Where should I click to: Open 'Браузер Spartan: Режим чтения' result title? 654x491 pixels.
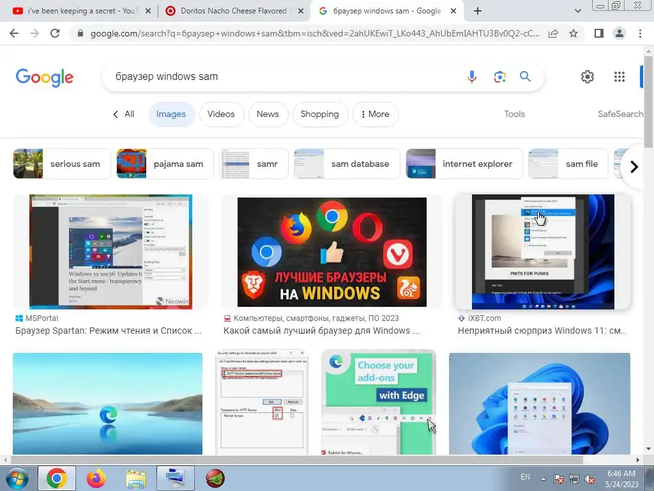109,331
